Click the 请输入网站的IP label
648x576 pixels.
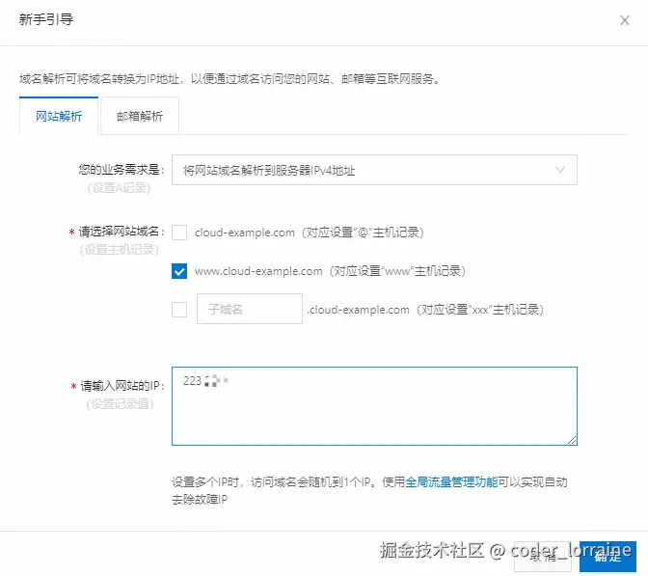pos(121,386)
